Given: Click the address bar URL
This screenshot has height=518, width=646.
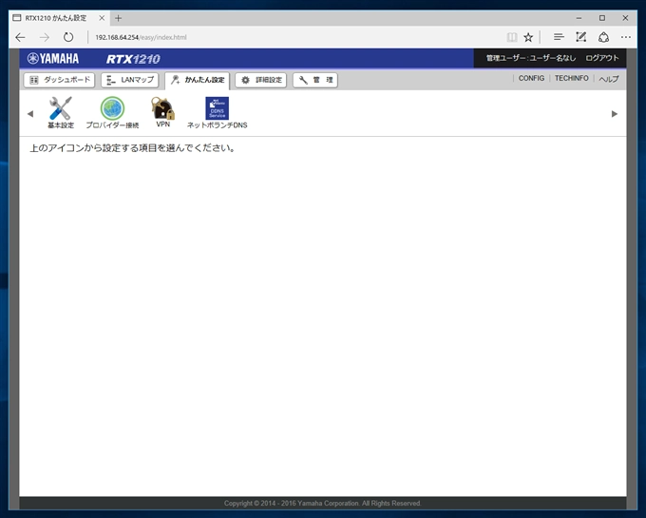Looking at the screenshot, I should click(141, 37).
